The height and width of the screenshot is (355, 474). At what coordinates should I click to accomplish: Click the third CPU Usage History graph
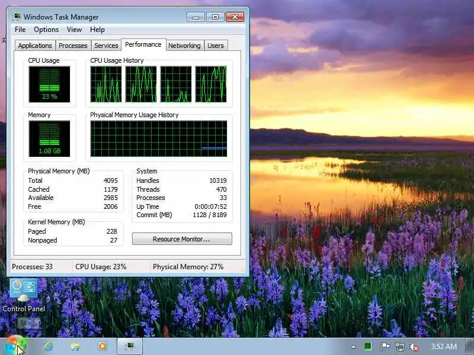(176, 84)
